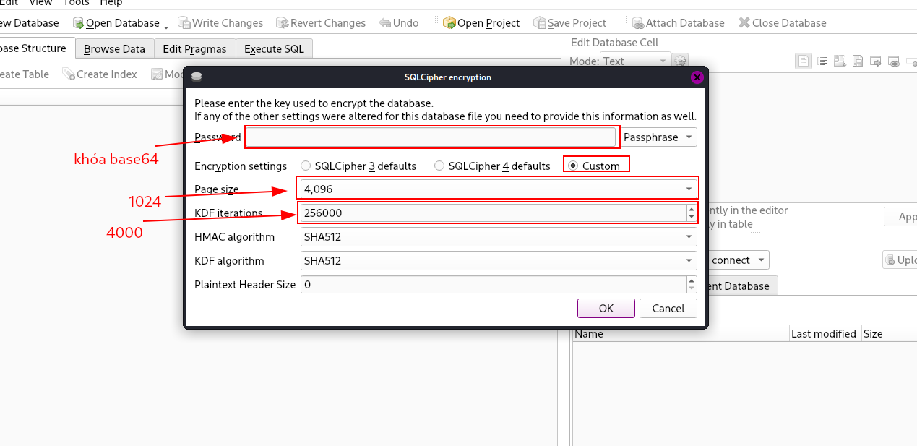Click the Write Changes toolbar button
This screenshot has width=917, height=446.
(x=220, y=23)
